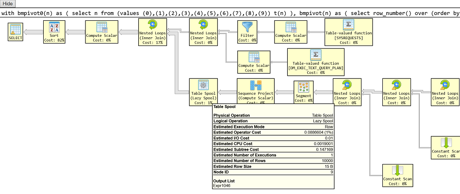Click the Hide button
This screenshot has width=460, height=194.
pos(8,3)
